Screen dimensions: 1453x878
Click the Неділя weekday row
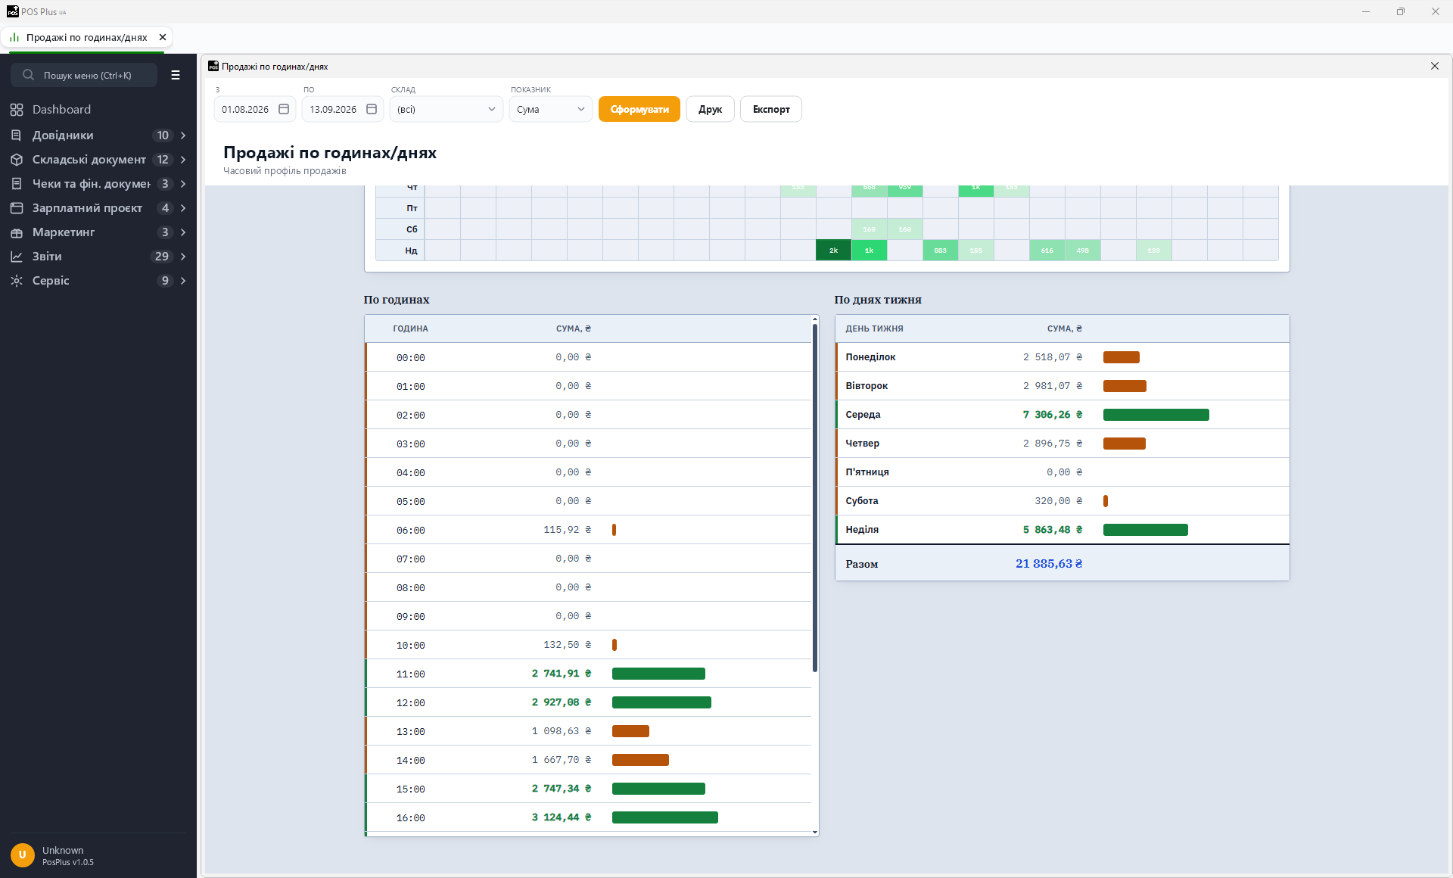tap(1063, 530)
